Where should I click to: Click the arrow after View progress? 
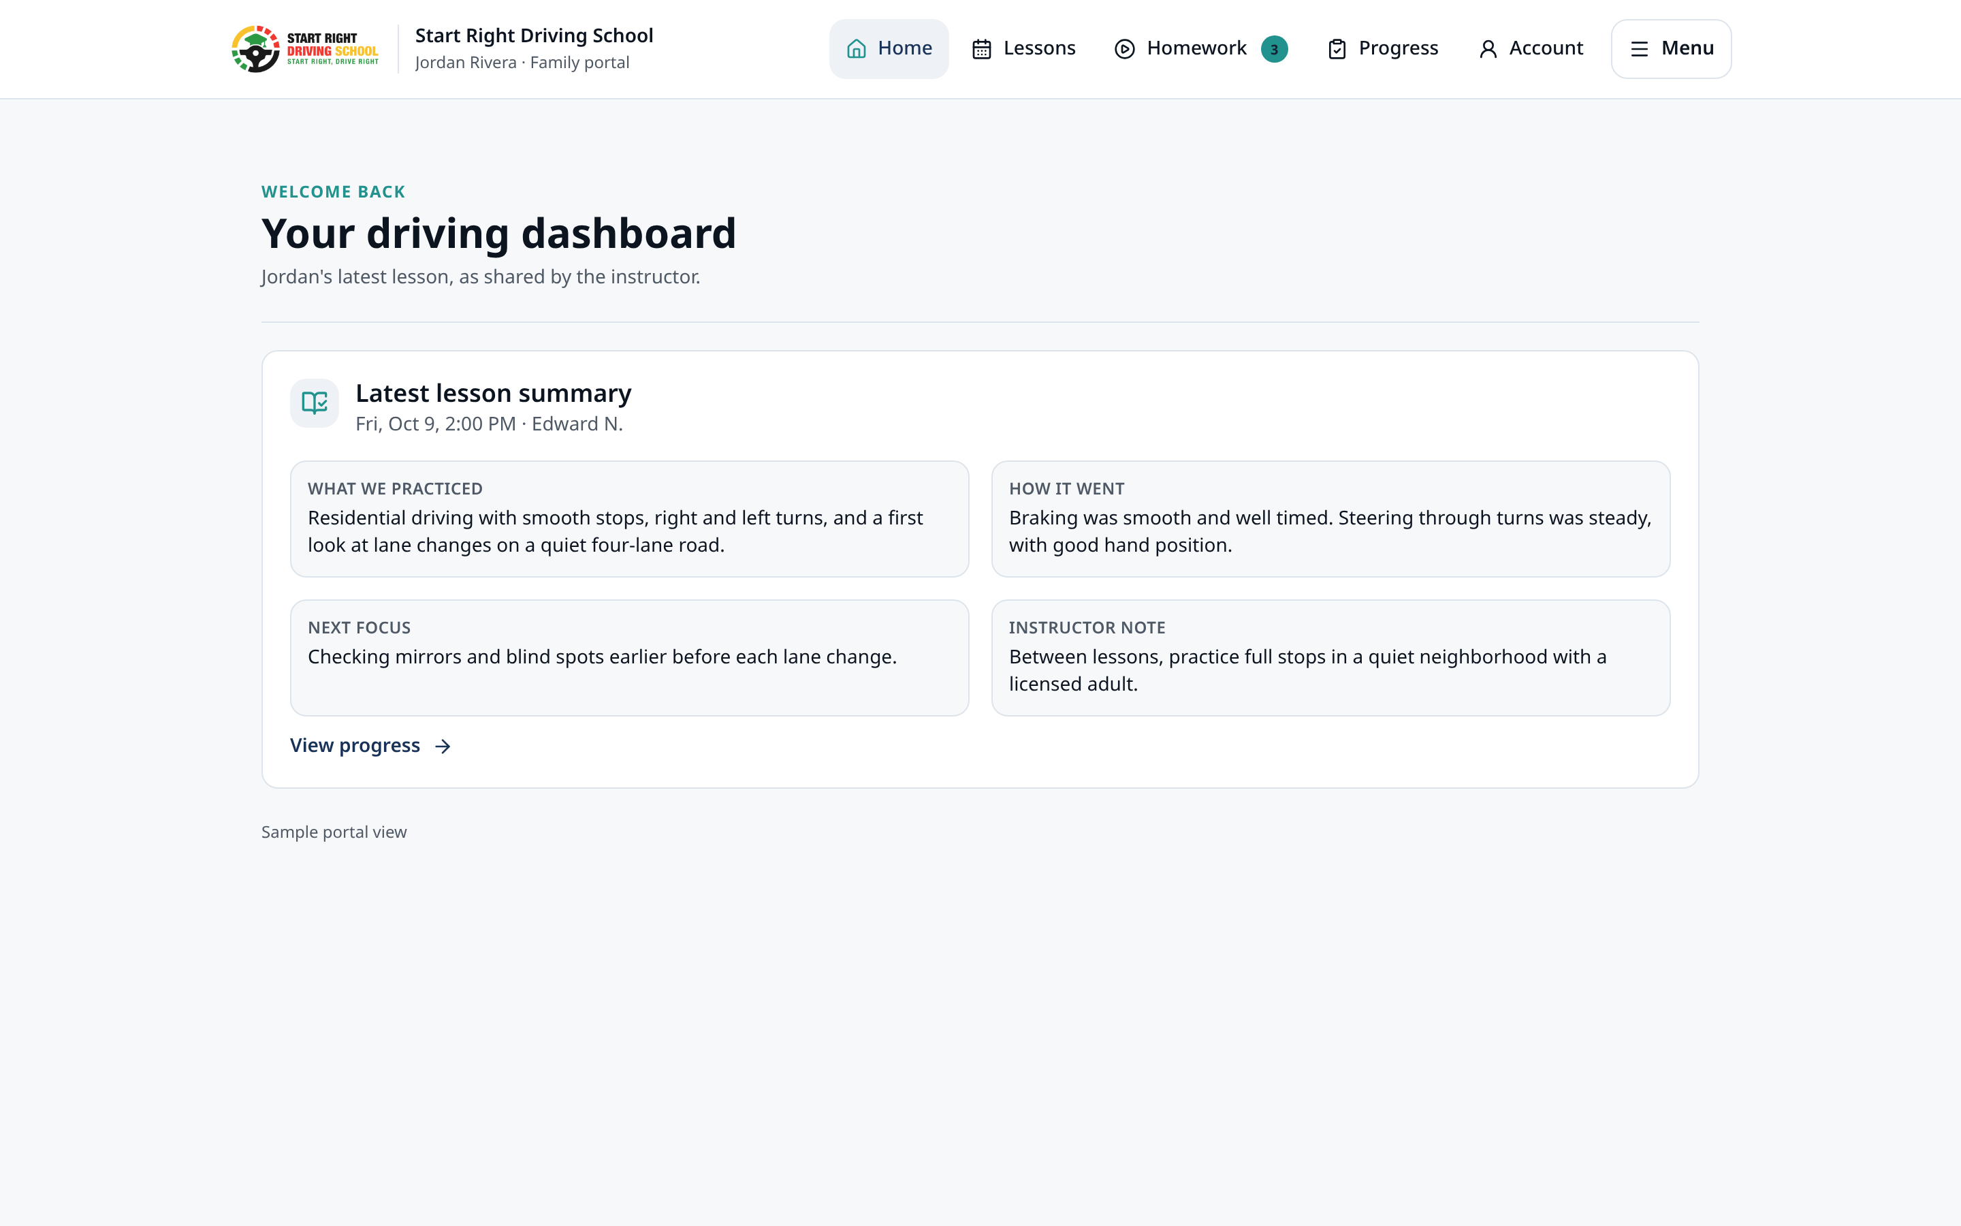(443, 746)
